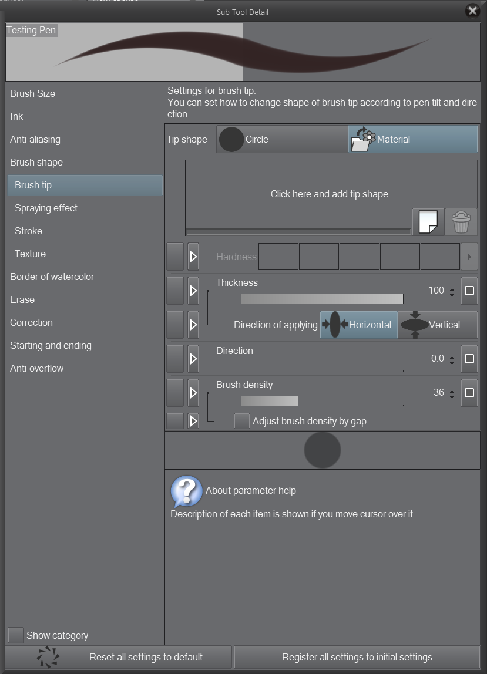
Task: Open the Brush shape category
Action: coord(85,163)
